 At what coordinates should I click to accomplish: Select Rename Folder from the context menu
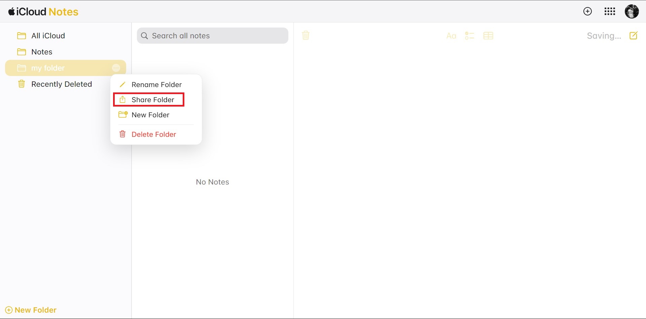[x=156, y=85]
